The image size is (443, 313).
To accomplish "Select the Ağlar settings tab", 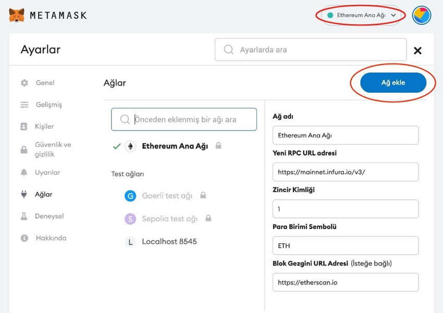I will coord(43,194).
